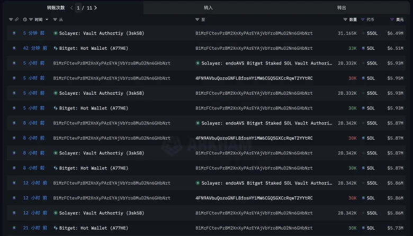Open Bitget Hot Wallet in 21 小时 前 row

[x=93, y=228]
